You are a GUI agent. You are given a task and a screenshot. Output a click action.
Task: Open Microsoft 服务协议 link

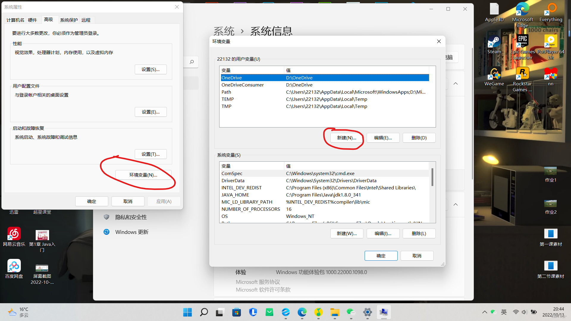(258, 282)
